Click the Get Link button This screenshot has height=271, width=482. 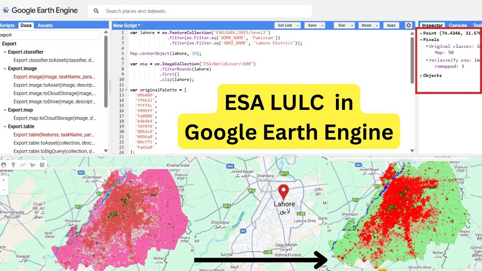(x=285, y=25)
